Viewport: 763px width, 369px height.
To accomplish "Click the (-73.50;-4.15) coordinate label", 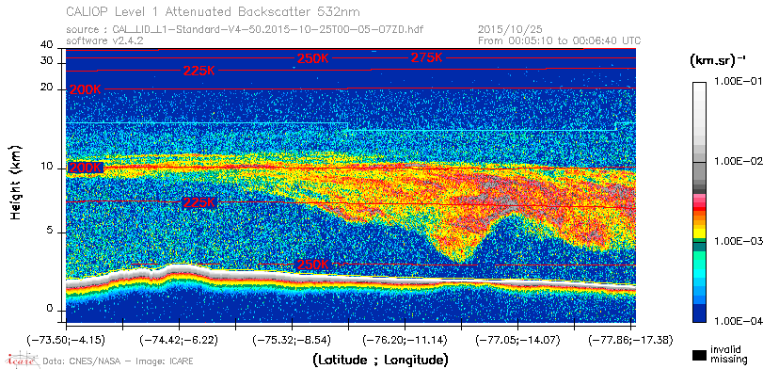I will pyautogui.click(x=66, y=339).
